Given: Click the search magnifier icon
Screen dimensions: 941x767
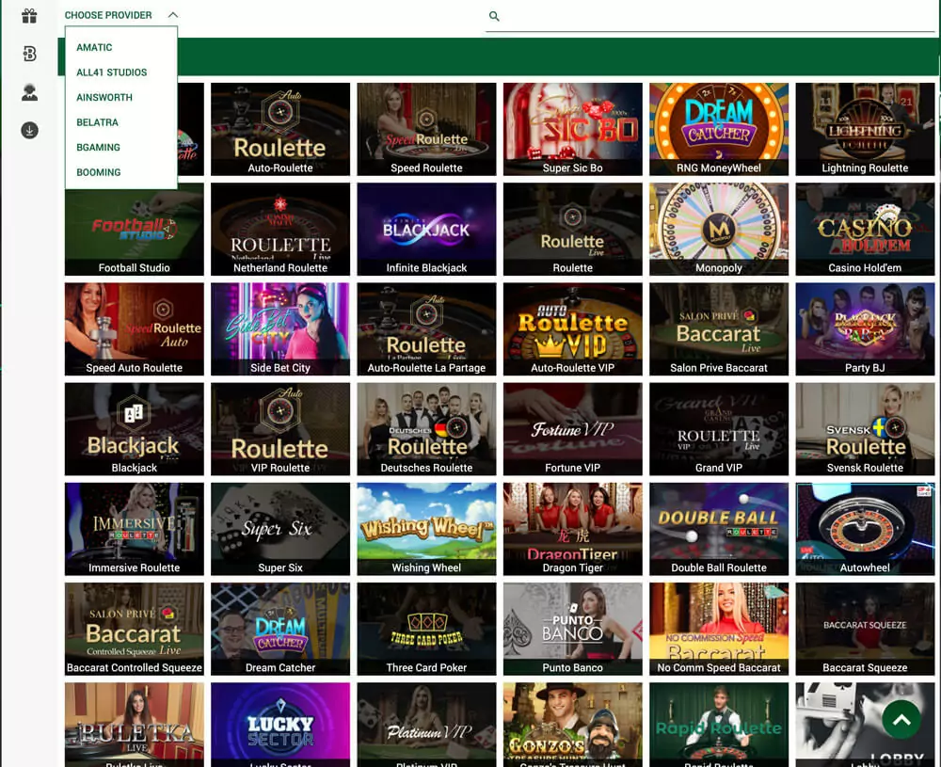Looking at the screenshot, I should coord(494,16).
